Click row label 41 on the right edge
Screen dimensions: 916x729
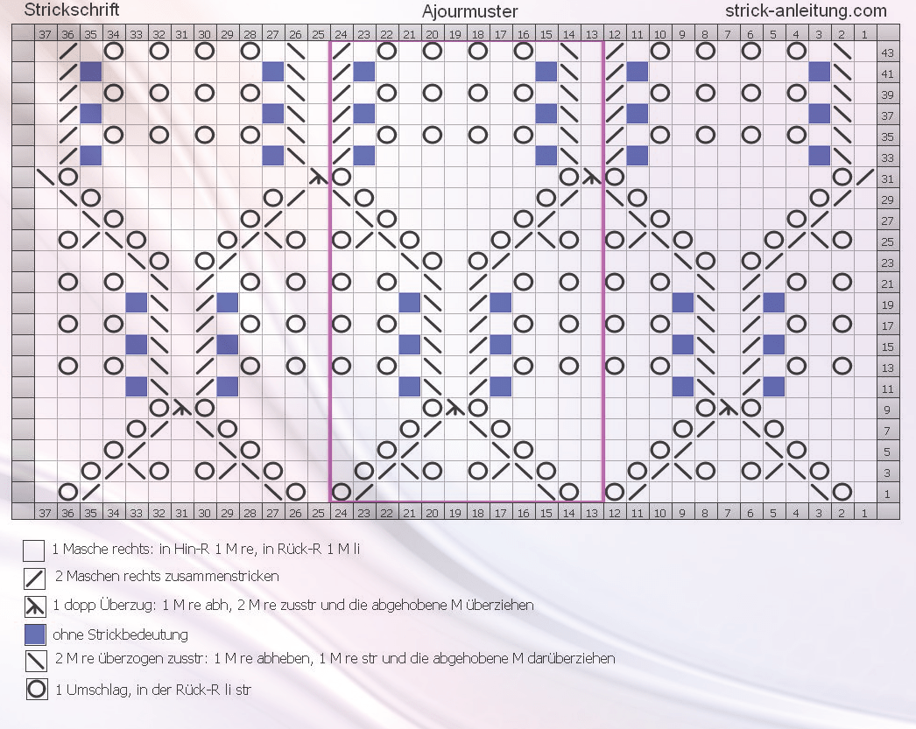pos(887,74)
